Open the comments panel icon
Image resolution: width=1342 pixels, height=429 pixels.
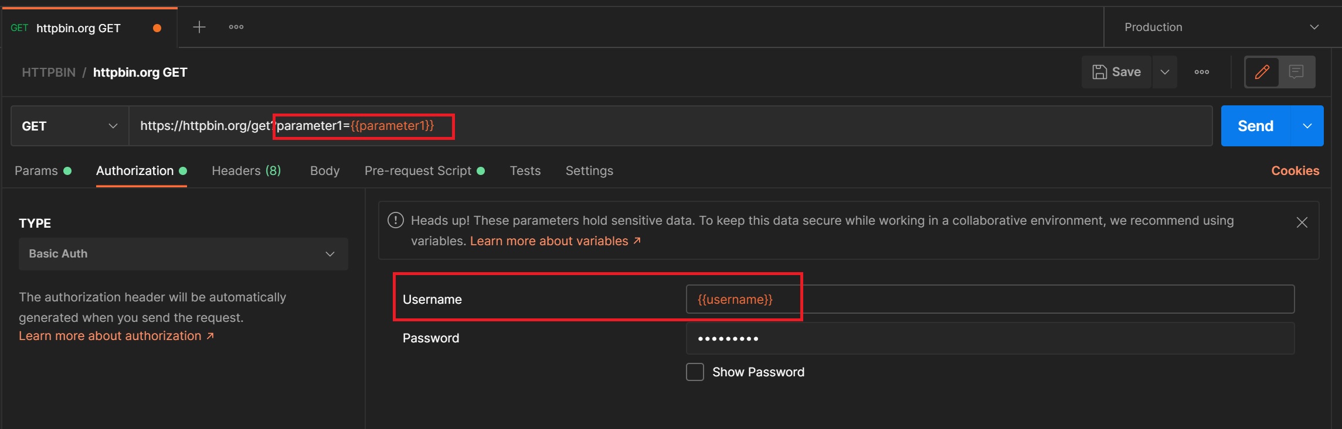[1296, 72]
